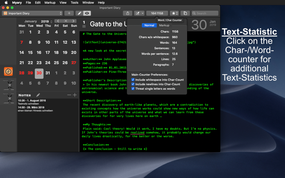Click the copy documents toolbar icon
285x178 pixels.
(185, 13)
